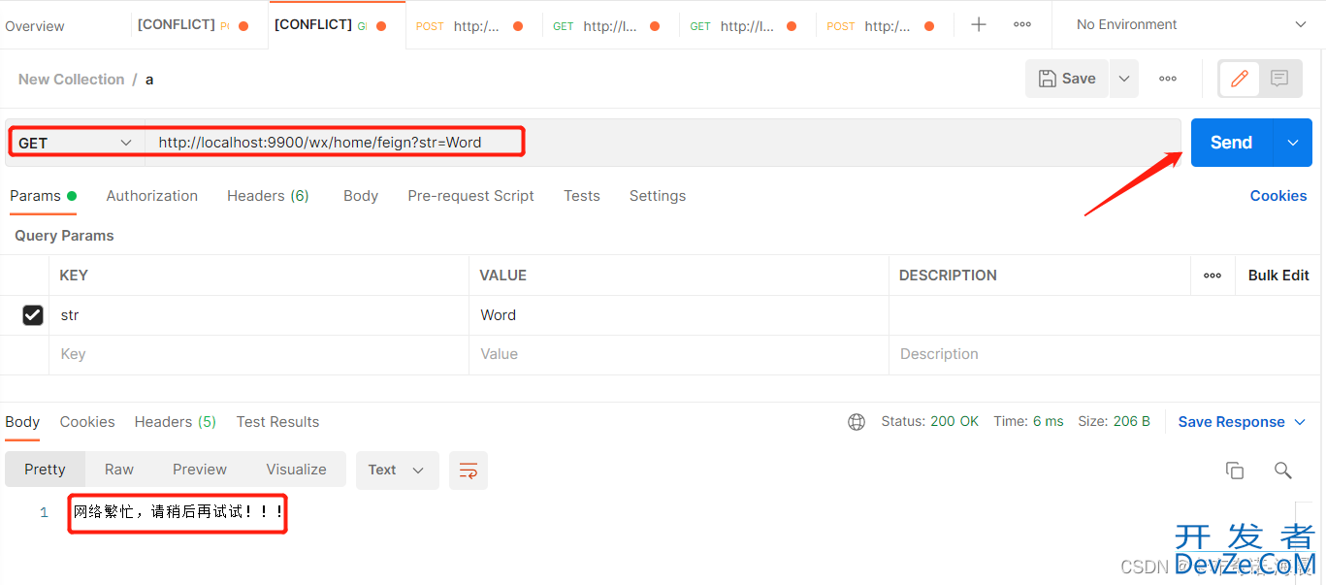Open the No Environment selector
The width and height of the screenshot is (1326, 585).
pos(1190,24)
